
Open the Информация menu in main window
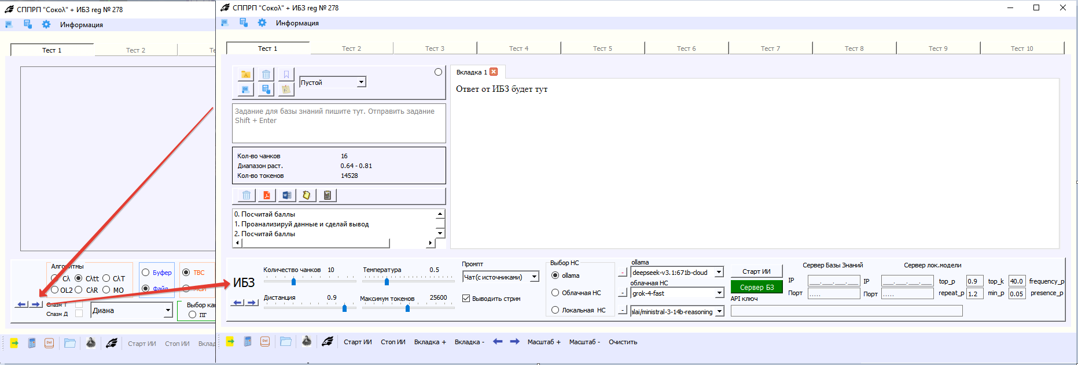coord(297,23)
